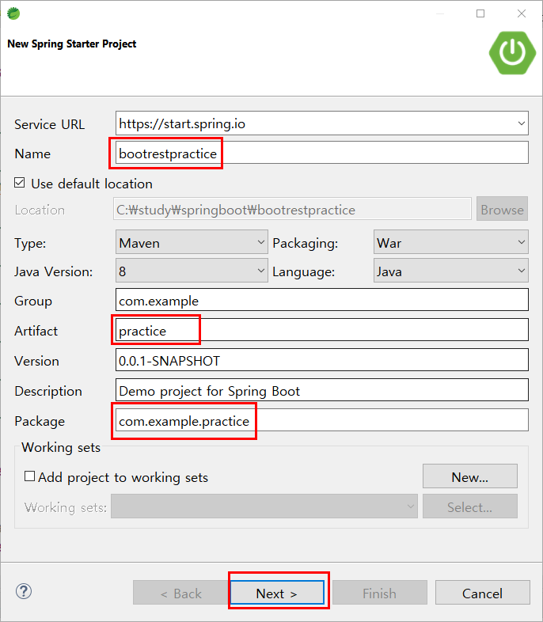543x622 pixels.
Task: Click the New Spring Starter Project heading
Action: tap(72, 44)
